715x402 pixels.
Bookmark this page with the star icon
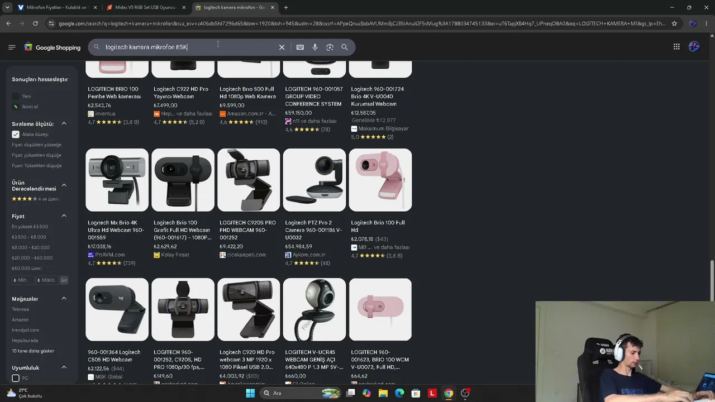pyautogui.click(x=674, y=23)
